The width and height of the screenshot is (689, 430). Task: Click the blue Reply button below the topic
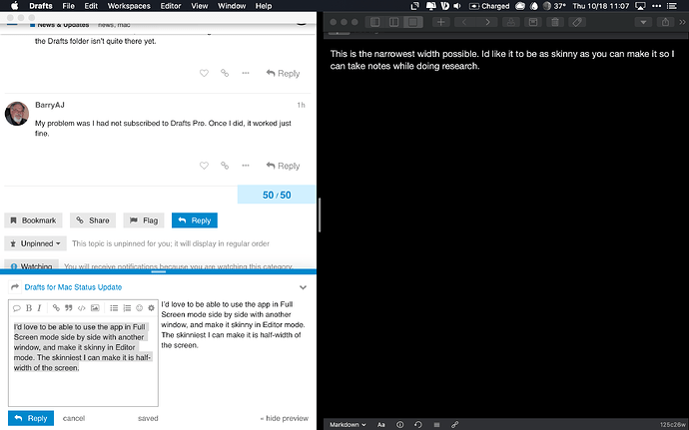195,220
